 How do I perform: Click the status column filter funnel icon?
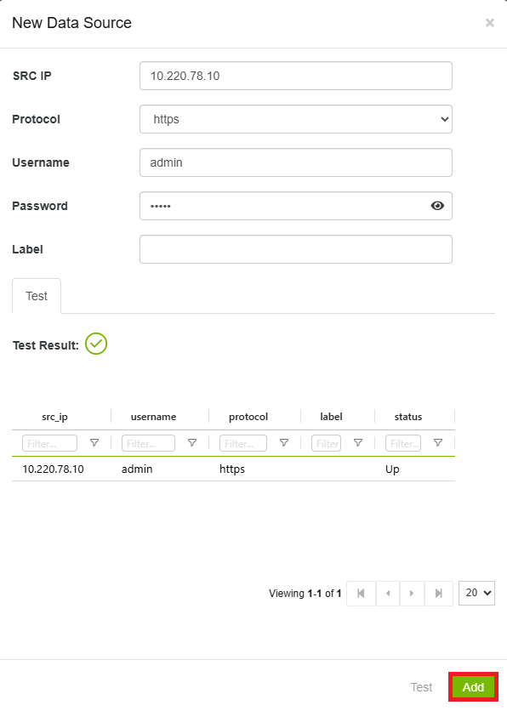coord(438,442)
